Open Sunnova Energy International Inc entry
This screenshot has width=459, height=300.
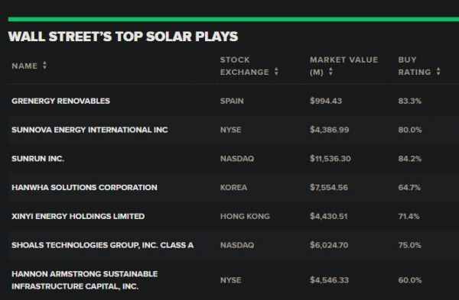click(x=90, y=130)
